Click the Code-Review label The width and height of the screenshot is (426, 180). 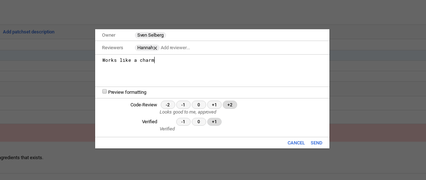[x=143, y=105]
